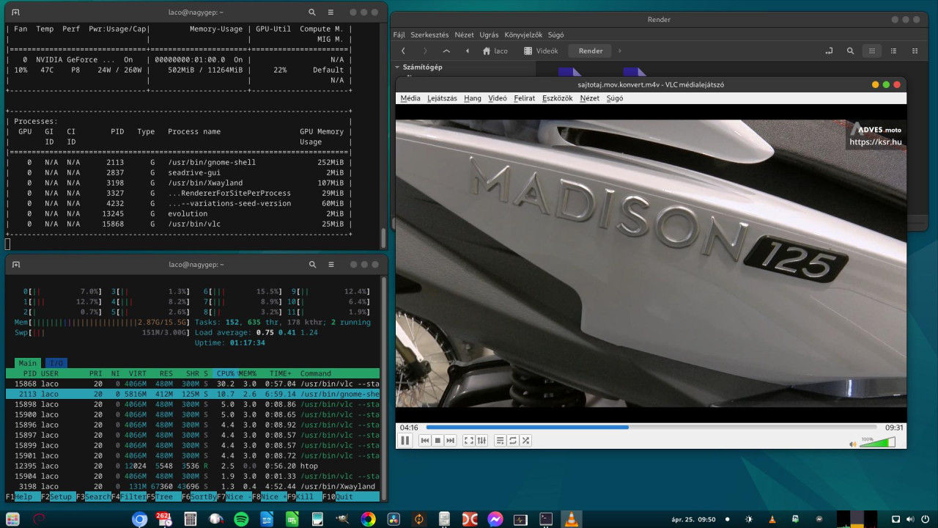
Task: Open the power menu in system tray
Action: (924, 519)
